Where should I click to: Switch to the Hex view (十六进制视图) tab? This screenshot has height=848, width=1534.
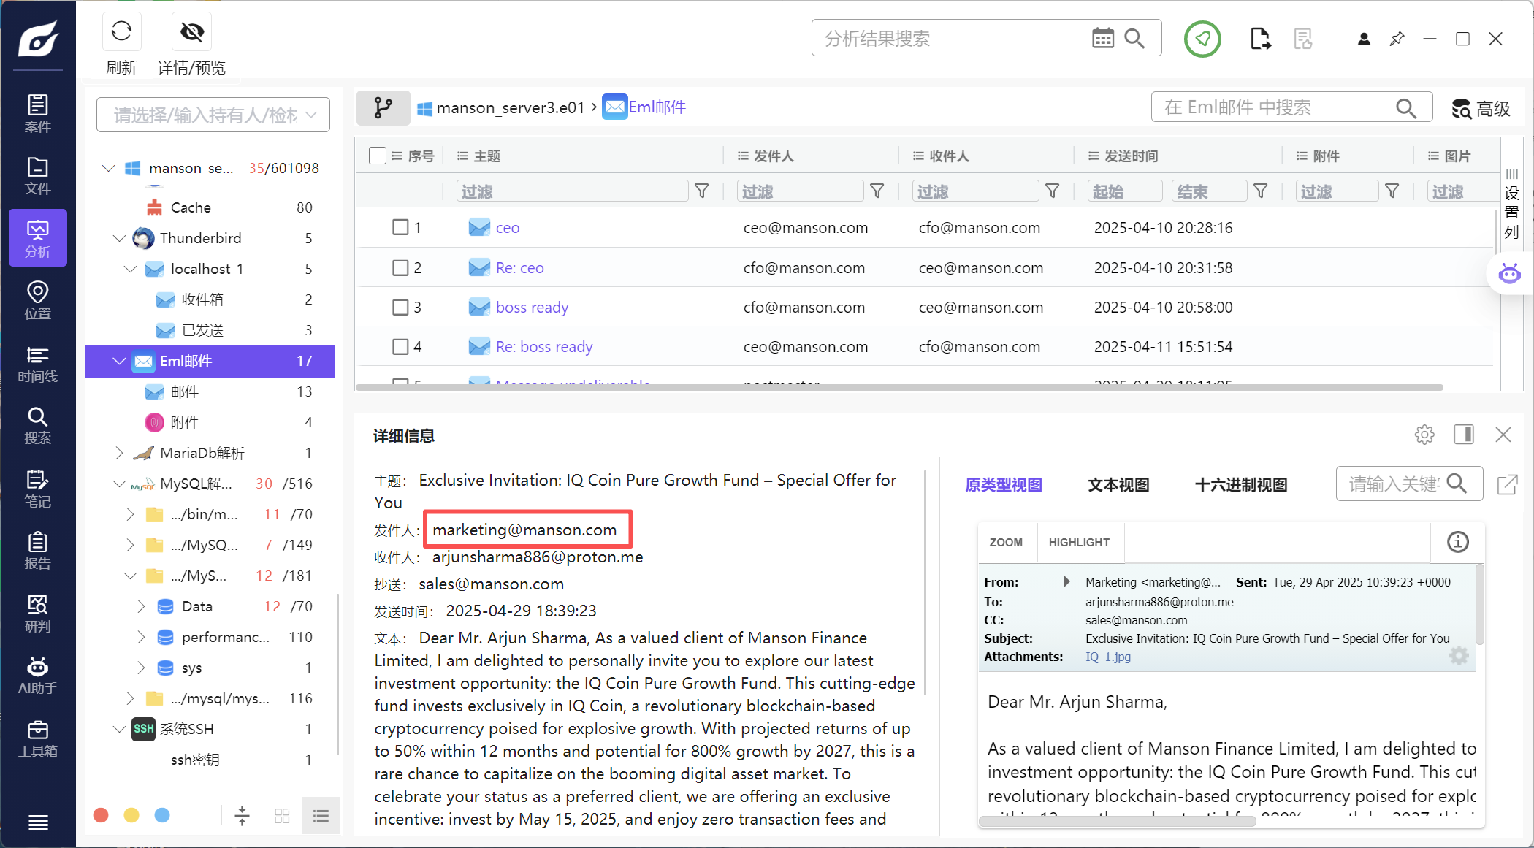(x=1240, y=485)
